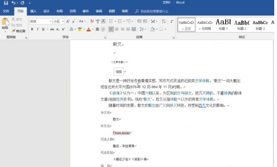Toggle character shading
The height and width of the screenshot is (167, 277).
click(97, 29)
